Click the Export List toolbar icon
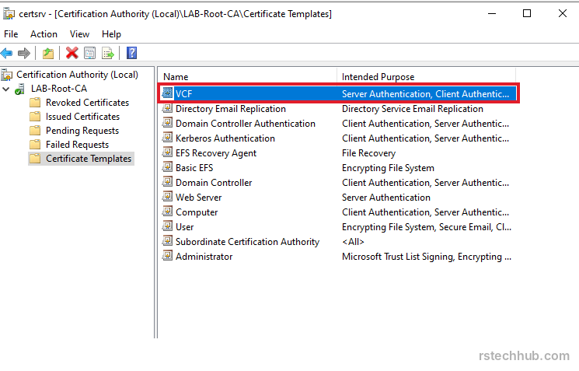 108,53
